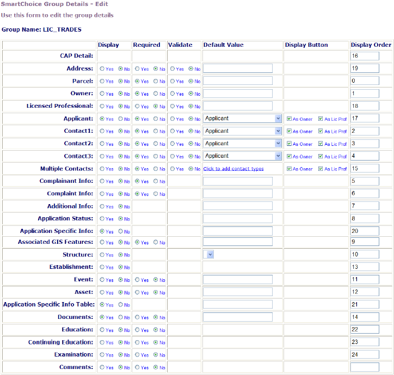Uncheck As Owner for Applicant row
Screen dimensions: 394x375
coord(289,119)
